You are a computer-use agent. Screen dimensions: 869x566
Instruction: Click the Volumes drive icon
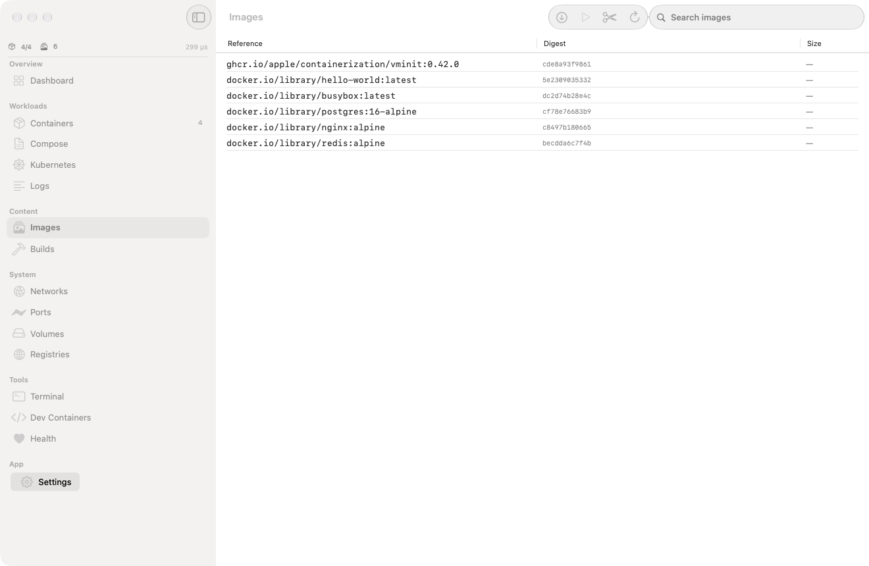(19, 334)
